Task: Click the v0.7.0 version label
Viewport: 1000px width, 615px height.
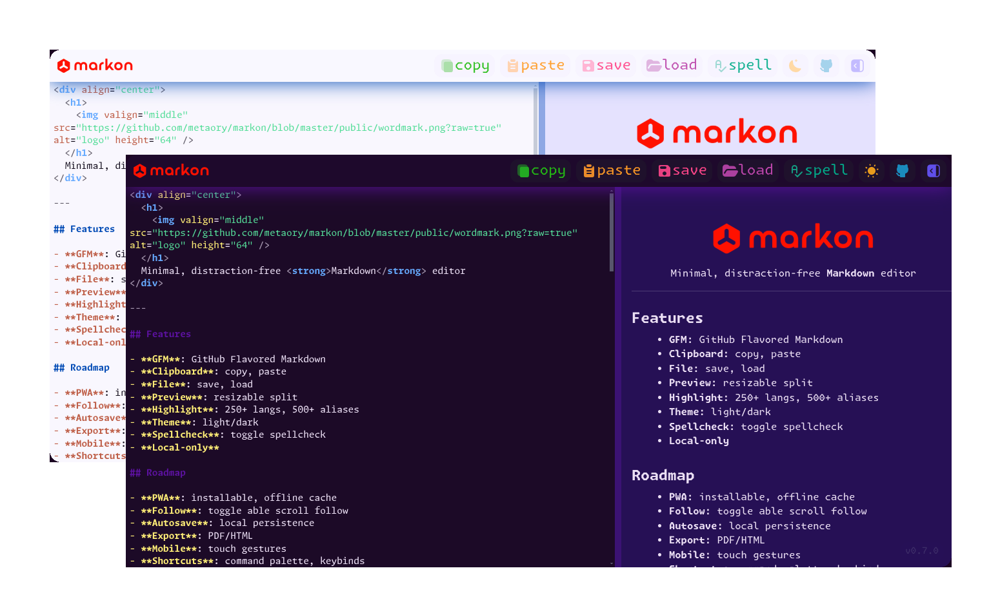Action: (x=921, y=551)
